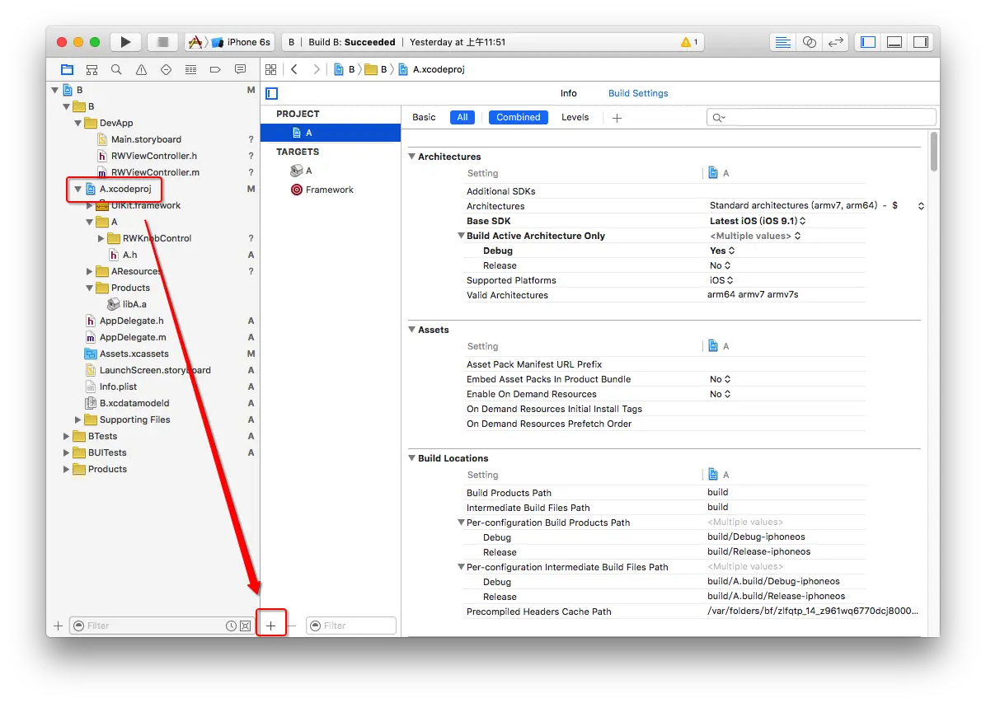Add a build setting with plus button
Viewport: 986px width, 703px height.
[x=617, y=118]
